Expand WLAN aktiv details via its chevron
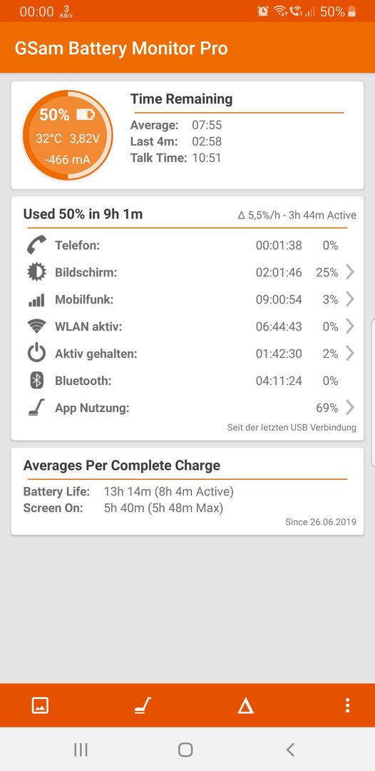 click(x=350, y=326)
